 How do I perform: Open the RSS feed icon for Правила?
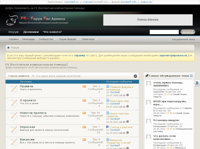coord(84,86)
